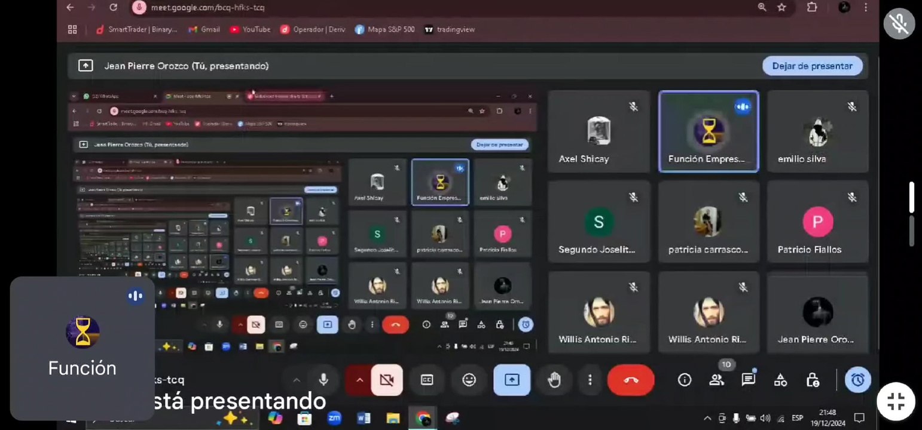Reload the Google Meet page
922x430 pixels.
(x=114, y=7)
